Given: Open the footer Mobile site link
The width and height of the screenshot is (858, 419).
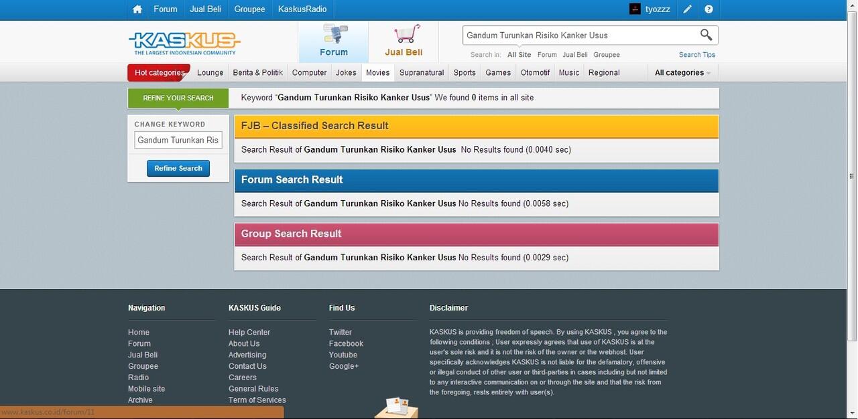Looking at the screenshot, I should (146, 389).
